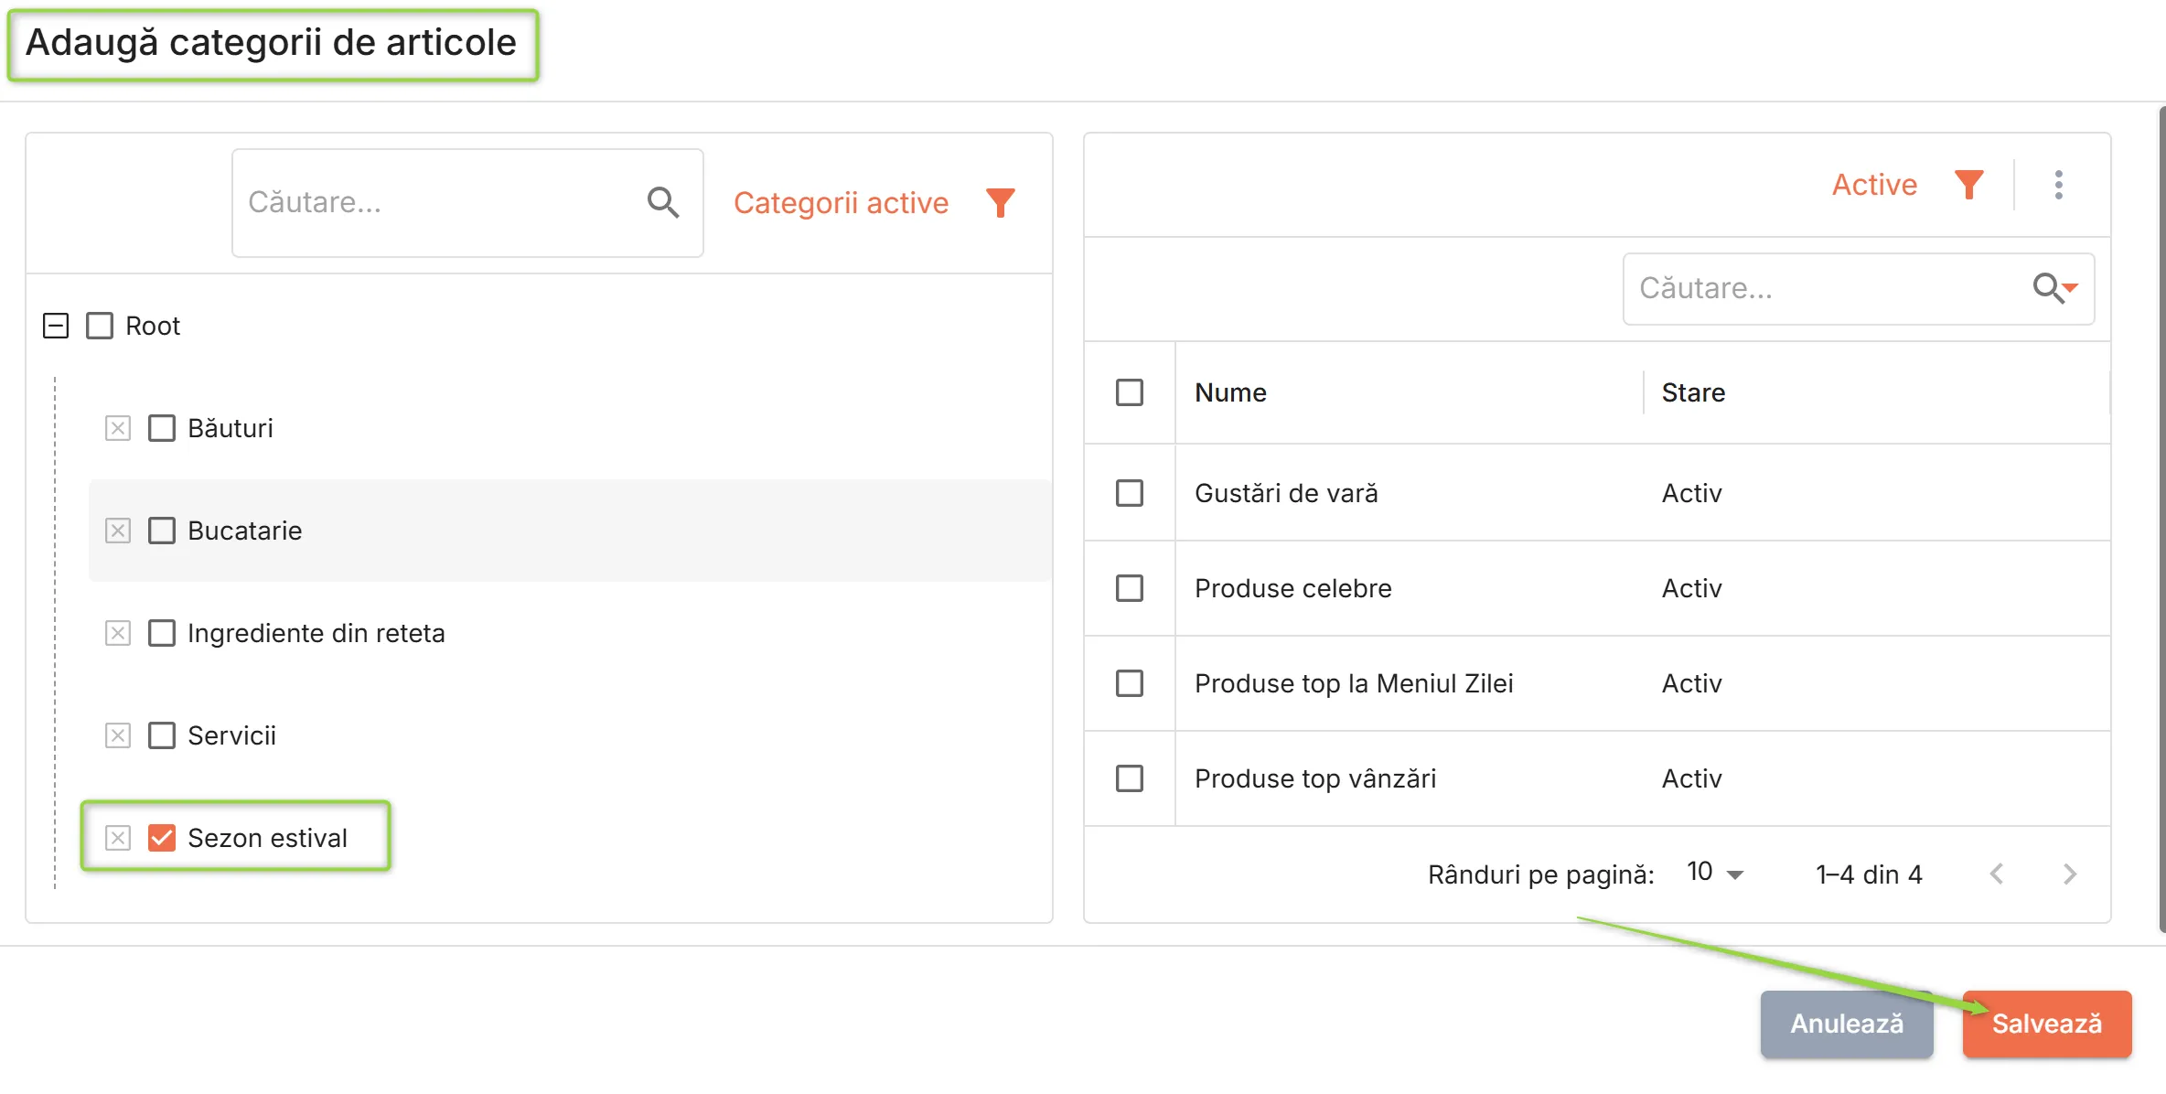
Task: Click the Active filter funnel icon
Action: click(x=1968, y=185)
